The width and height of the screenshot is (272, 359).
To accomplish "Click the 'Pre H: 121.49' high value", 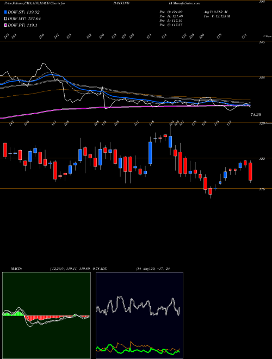I will point(171,16).
